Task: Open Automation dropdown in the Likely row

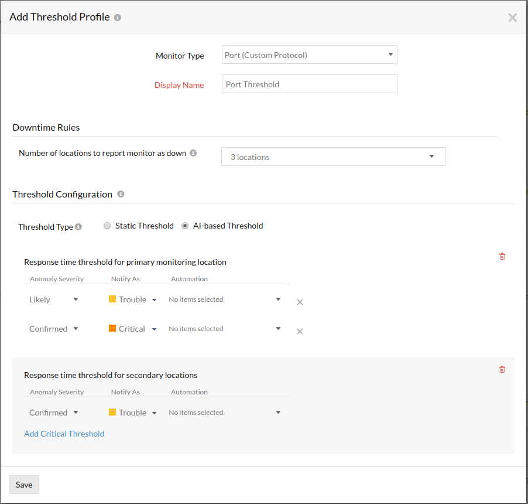Action: point(225,299)
